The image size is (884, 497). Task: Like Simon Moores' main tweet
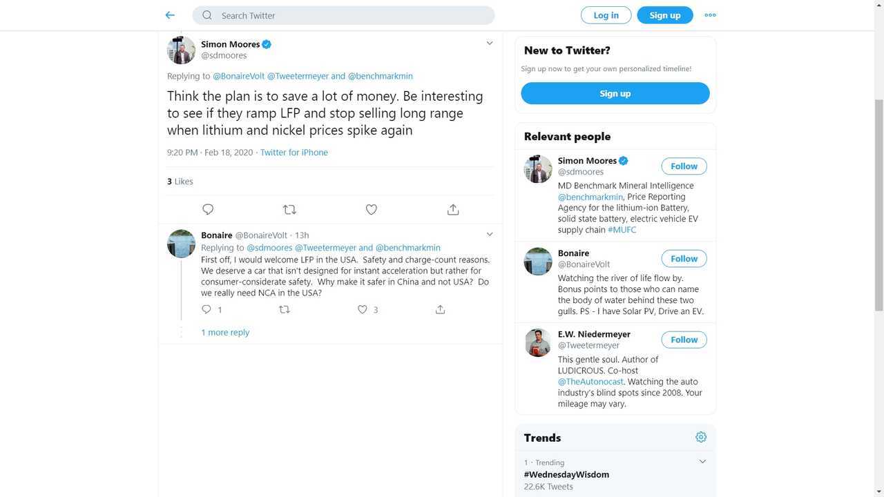click(372, 209)
